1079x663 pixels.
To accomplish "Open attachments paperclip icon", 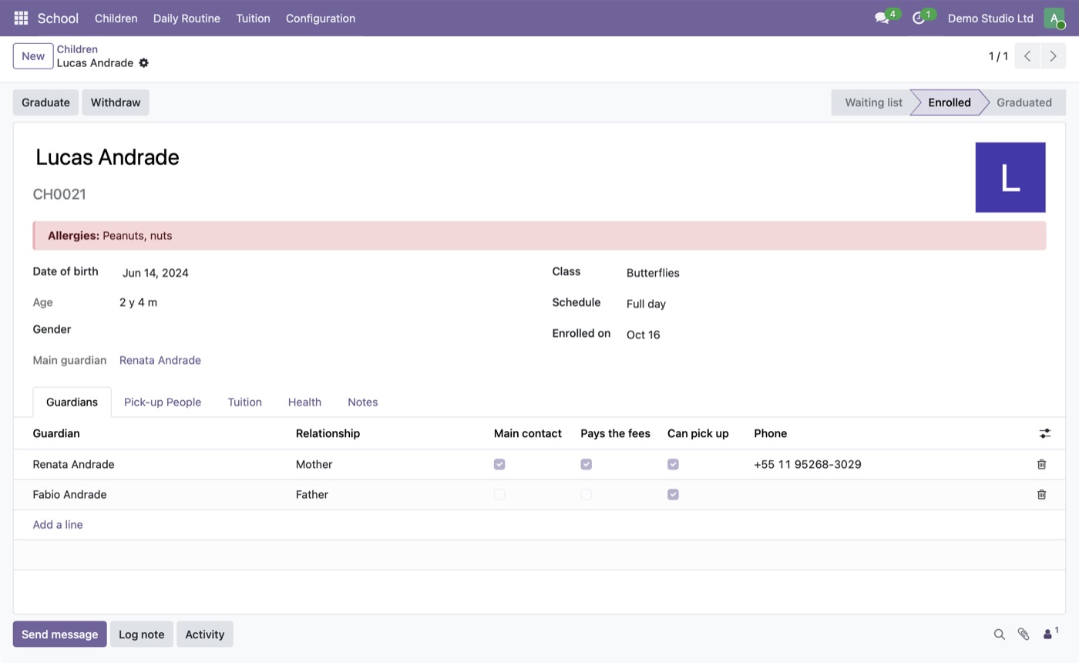I will coord(1023,634).
